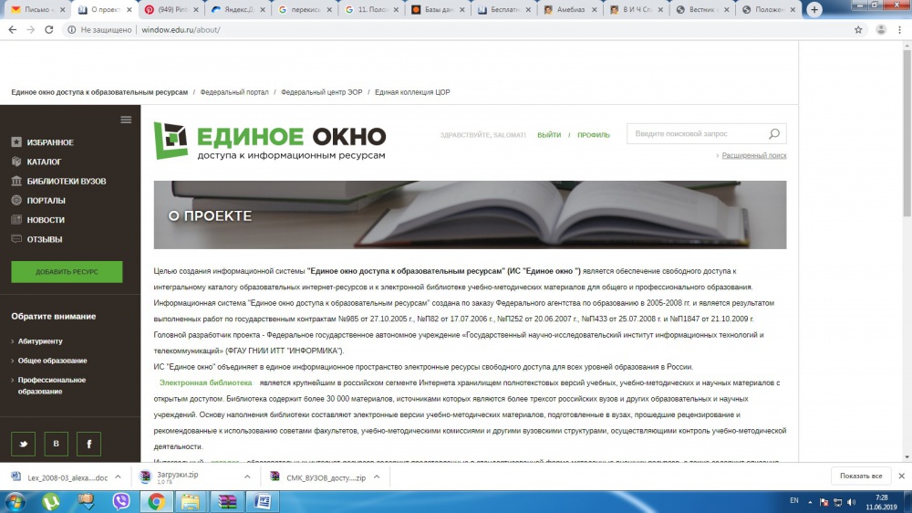Expand the Абитуриенту link
Screen dimensions: 912x513
pyautogui.click(x=39, y=341)
